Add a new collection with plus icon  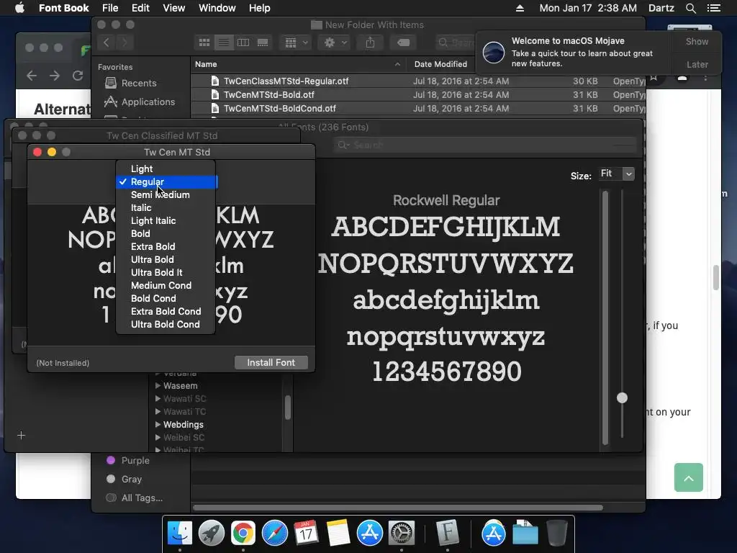(x=21, y=436)
